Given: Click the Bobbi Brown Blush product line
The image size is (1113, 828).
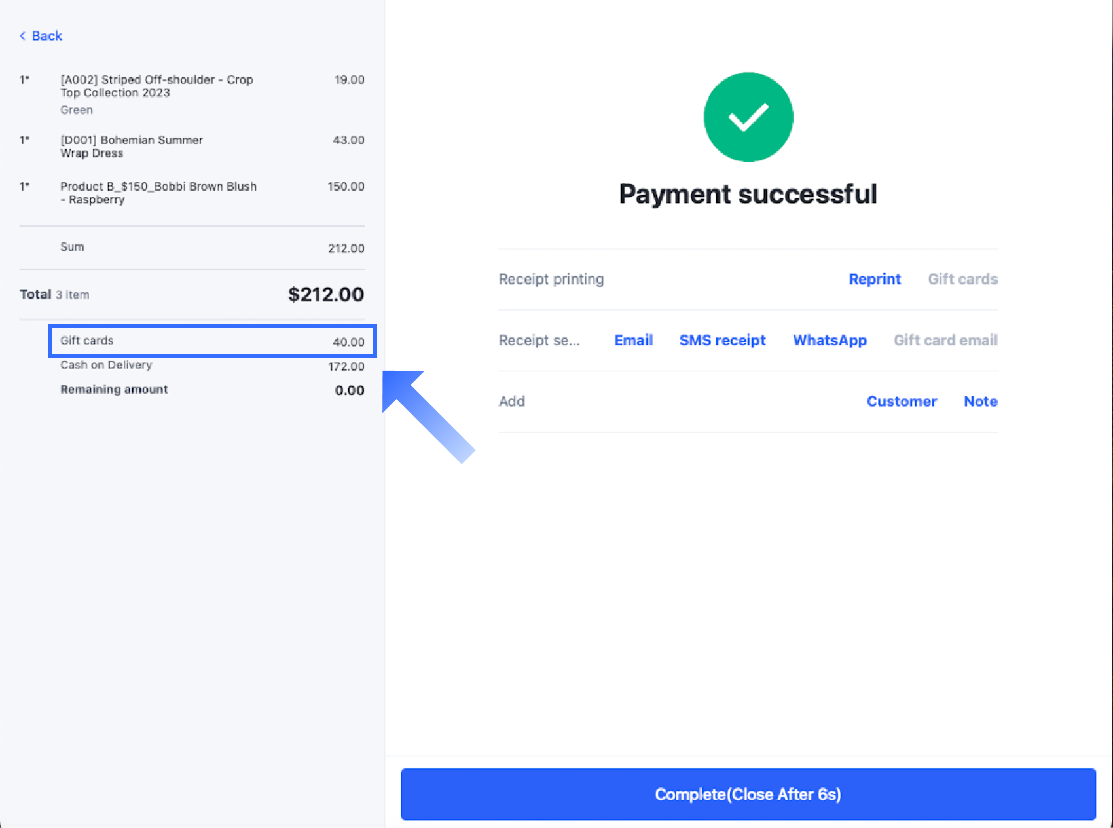Looking at the screenshot, I should click(158, 193).
